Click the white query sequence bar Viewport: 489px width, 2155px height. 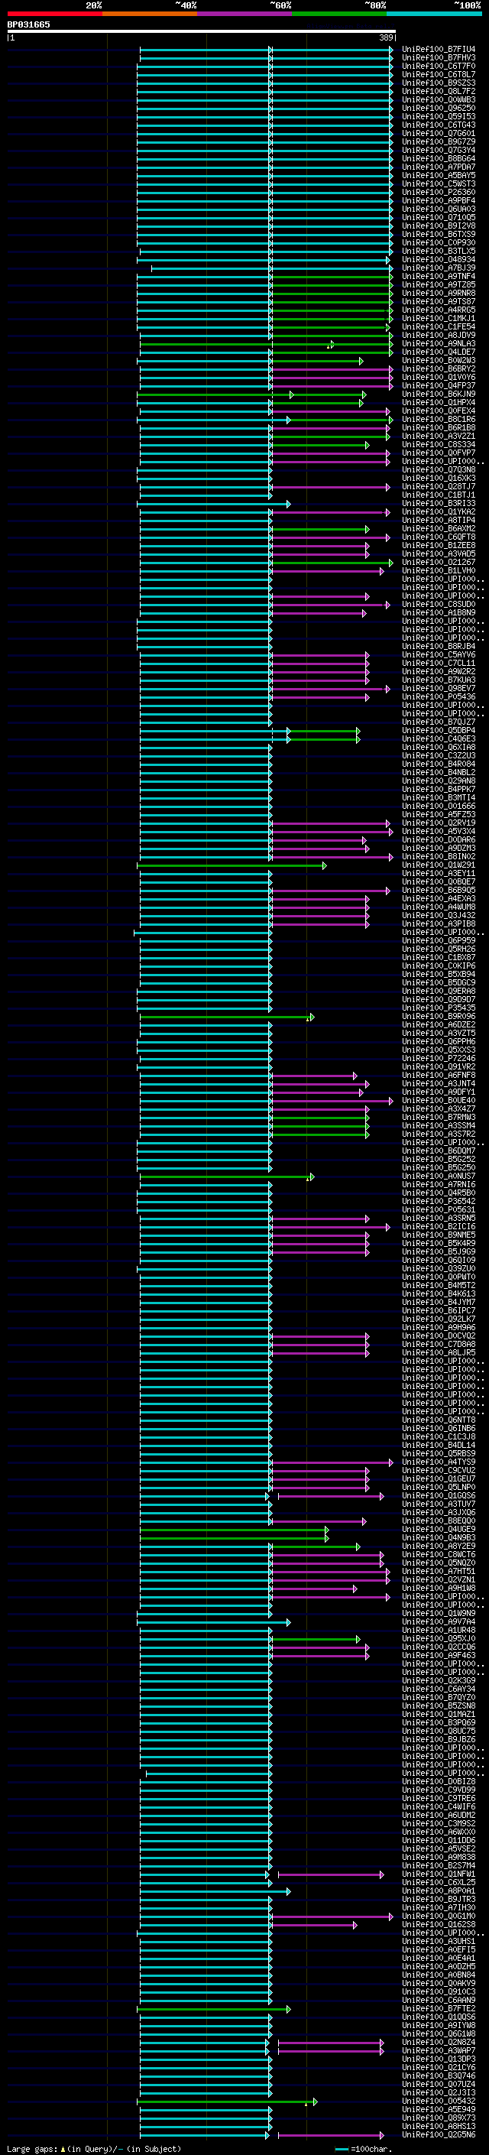[202, 31]
